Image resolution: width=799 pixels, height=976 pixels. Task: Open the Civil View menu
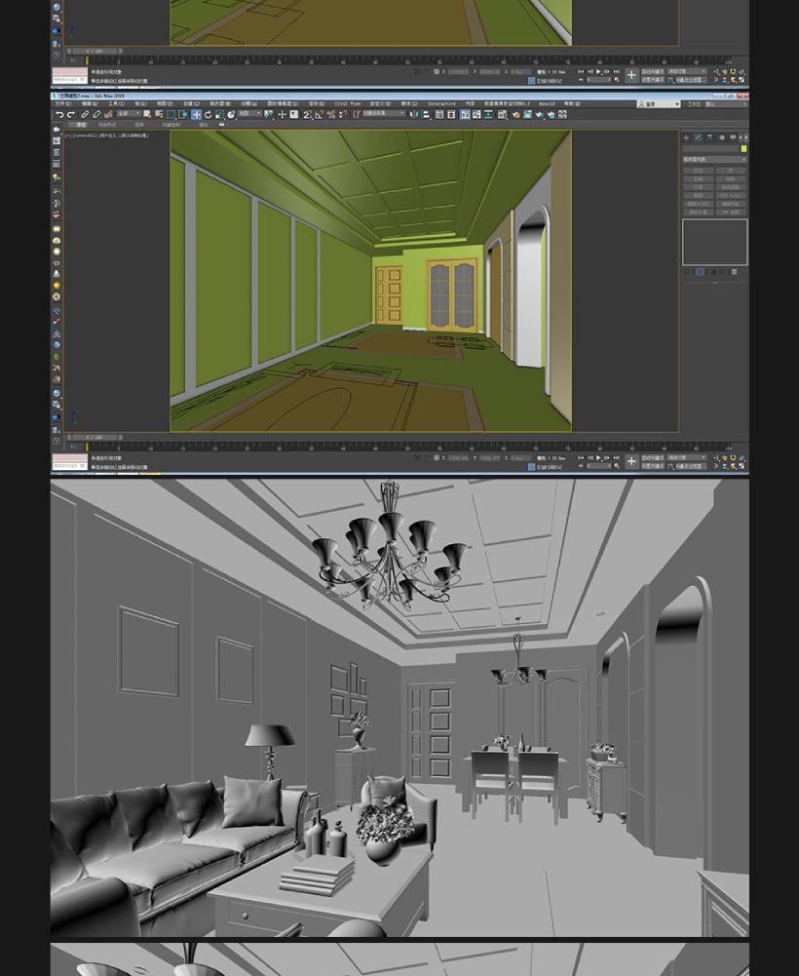click(x=347, y=103)
